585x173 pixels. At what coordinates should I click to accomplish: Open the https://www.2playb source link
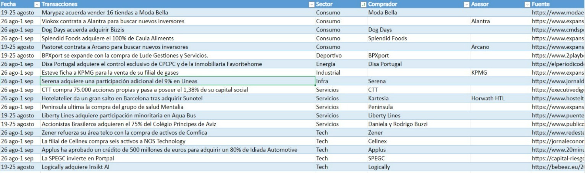[558, 56]
